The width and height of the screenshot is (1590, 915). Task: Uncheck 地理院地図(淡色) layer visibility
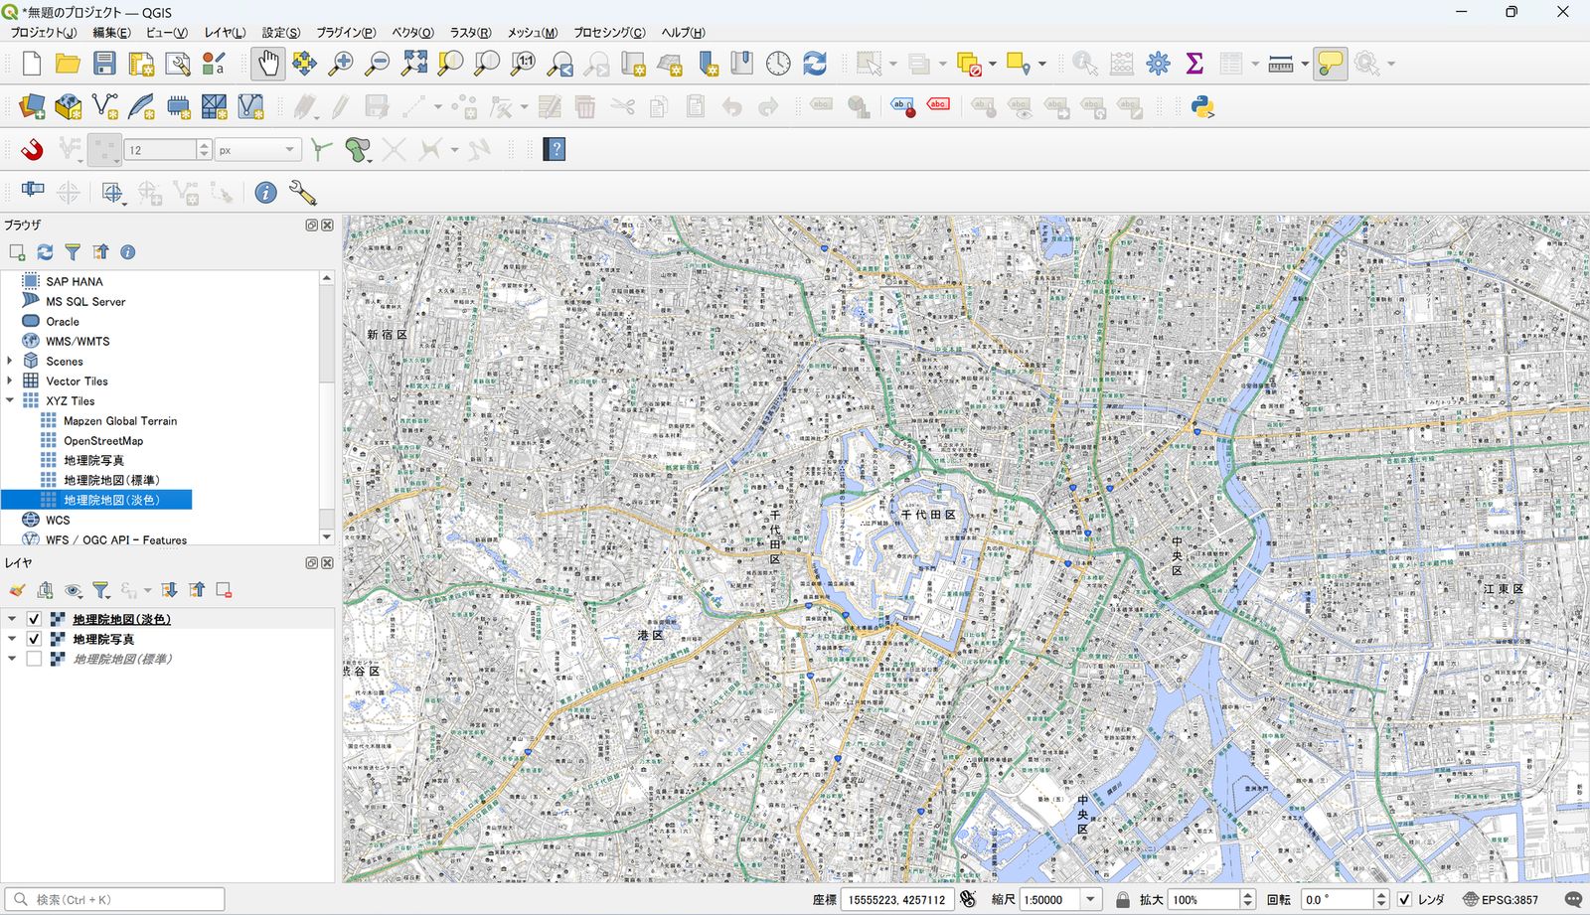(x=34, y=619)
